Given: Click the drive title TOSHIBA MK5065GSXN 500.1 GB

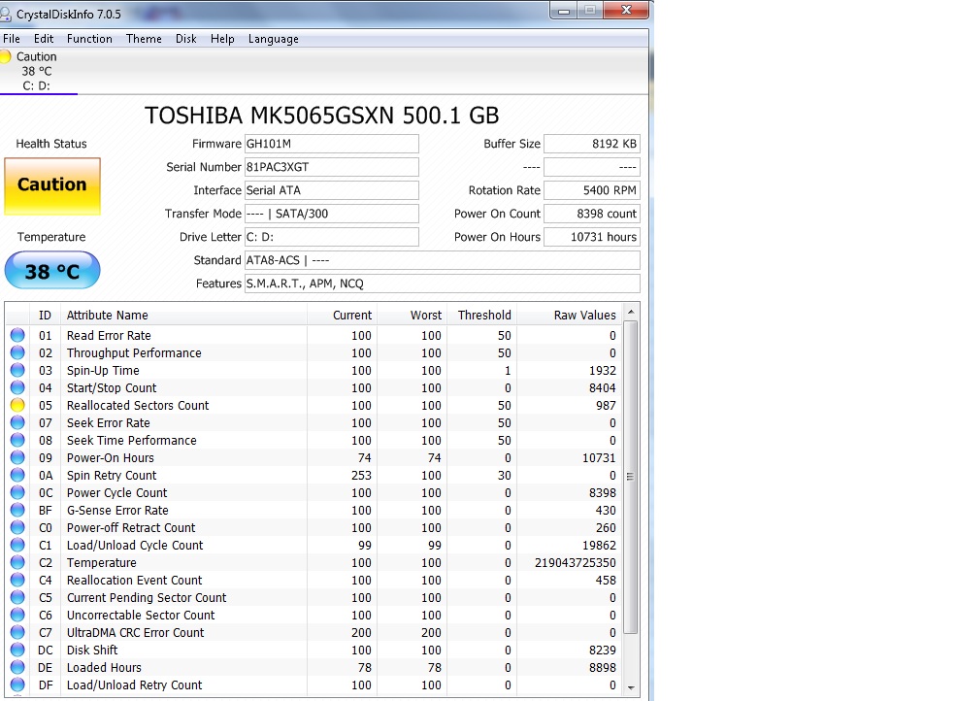Looking at the screenshot, I should (x=321, y=116).
